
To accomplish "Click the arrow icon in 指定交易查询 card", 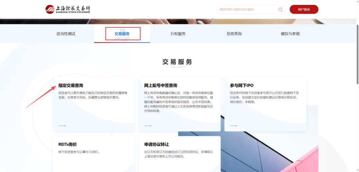I will (x=62, y=126).
